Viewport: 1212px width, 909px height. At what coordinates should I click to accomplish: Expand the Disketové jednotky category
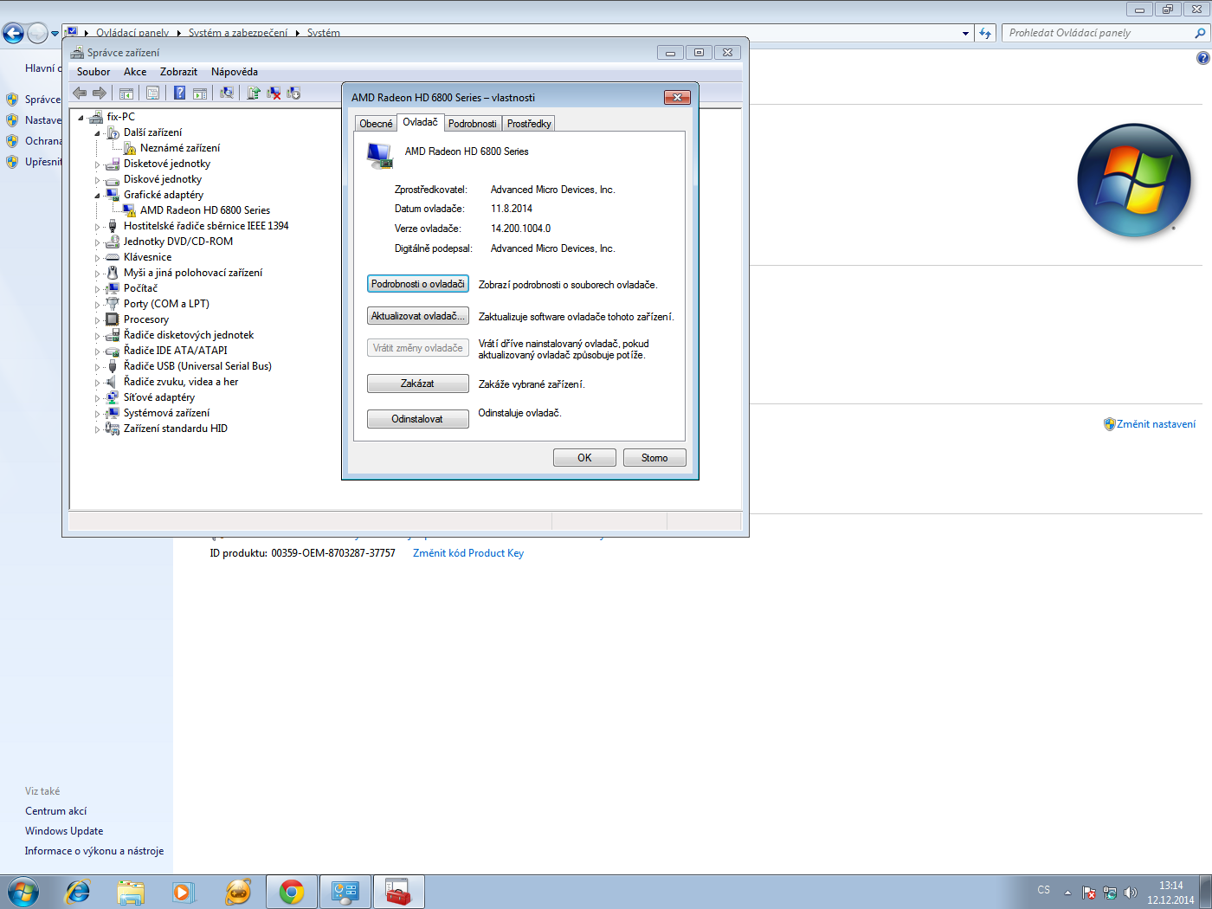pos(98,164)
